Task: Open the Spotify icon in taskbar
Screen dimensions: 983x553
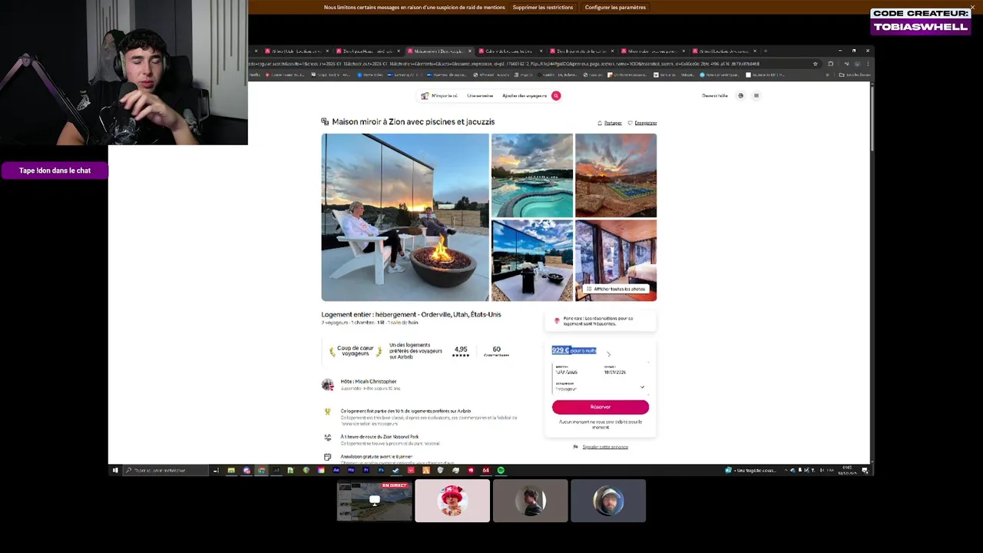Action: tap(501, 470)
